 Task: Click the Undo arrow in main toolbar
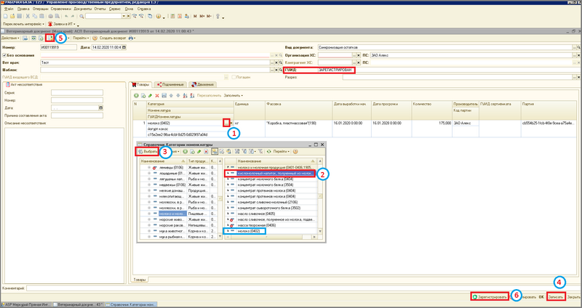coord(66,16)
